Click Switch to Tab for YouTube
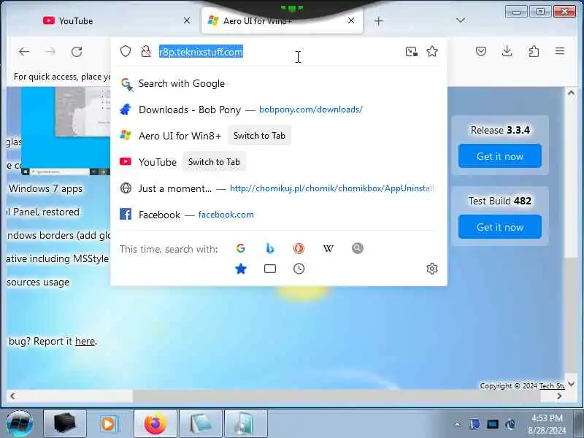 point(214,162)
